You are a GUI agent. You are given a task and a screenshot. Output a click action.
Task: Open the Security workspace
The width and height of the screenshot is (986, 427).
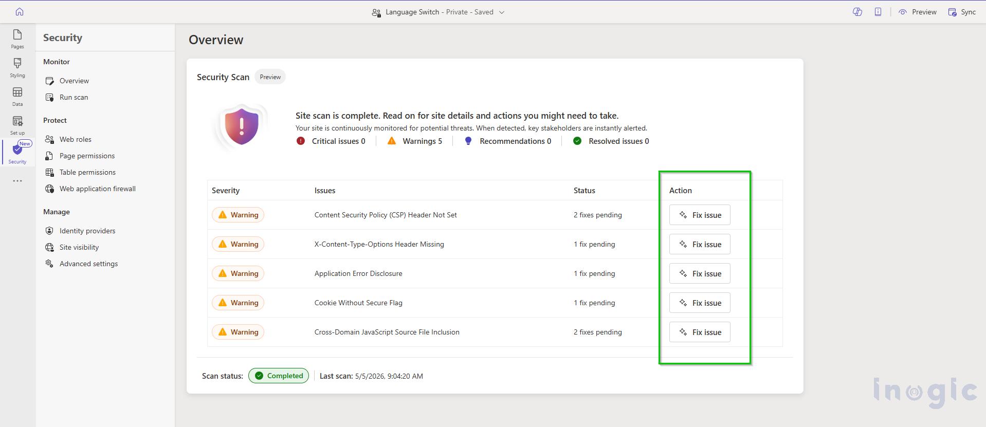tap(17, 153)
